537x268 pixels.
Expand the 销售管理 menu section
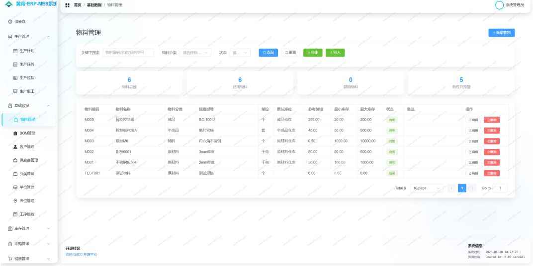click(x=48, y=259)
